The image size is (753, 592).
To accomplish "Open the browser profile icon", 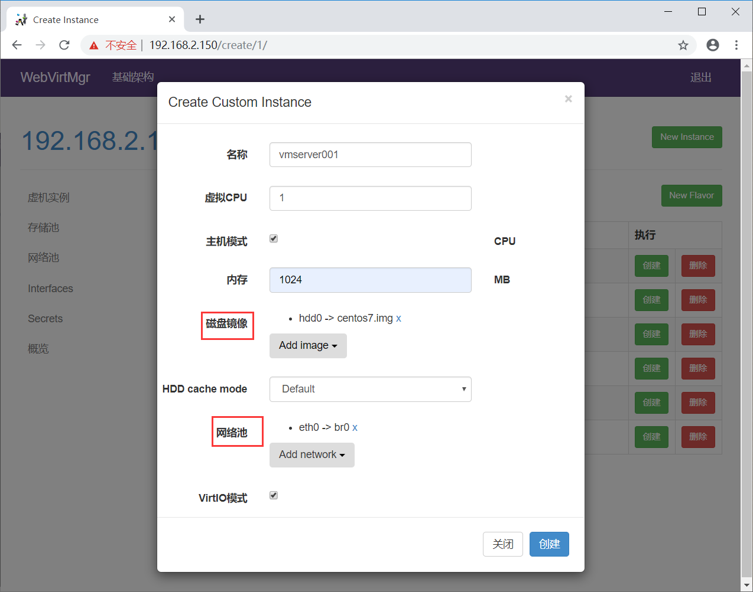I will tap(713, 45).
